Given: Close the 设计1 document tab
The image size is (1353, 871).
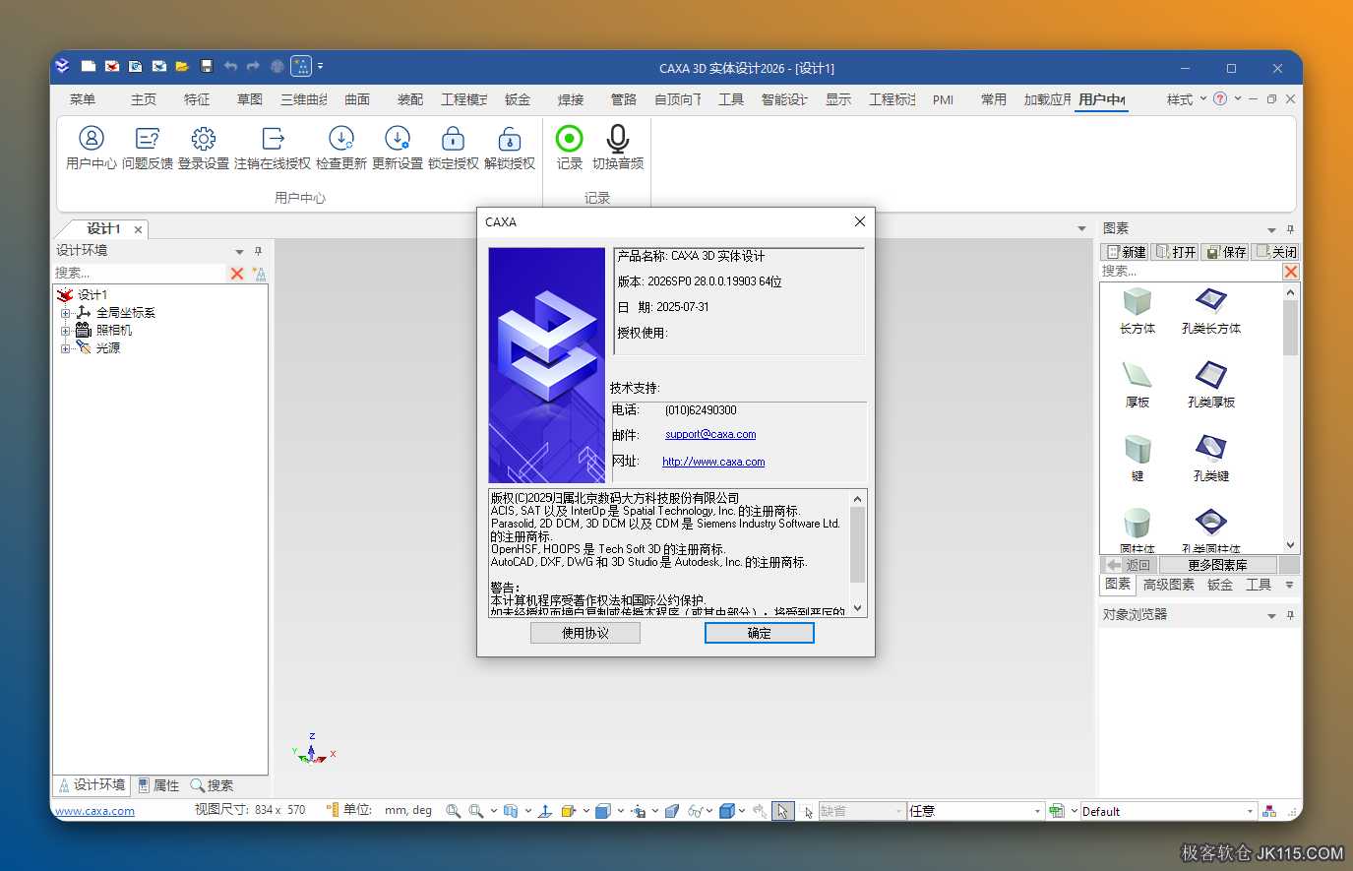Looking at the screenshot, I should pos(138,229).
